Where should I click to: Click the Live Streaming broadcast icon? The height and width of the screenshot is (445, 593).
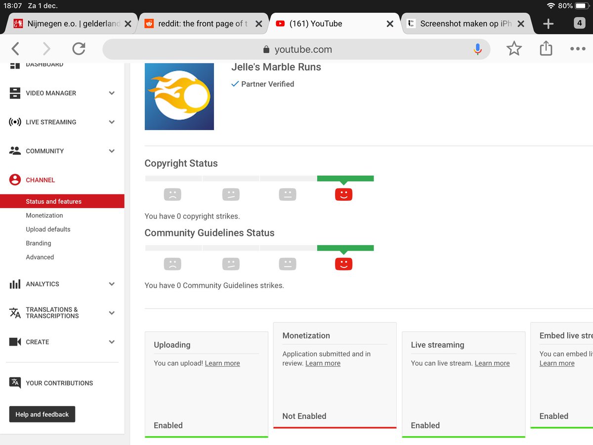(15, 122)
